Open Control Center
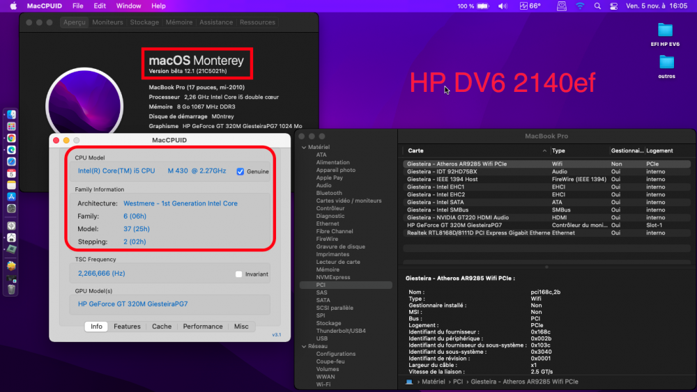Screen dimensions: 697x392 pos(614,6)
